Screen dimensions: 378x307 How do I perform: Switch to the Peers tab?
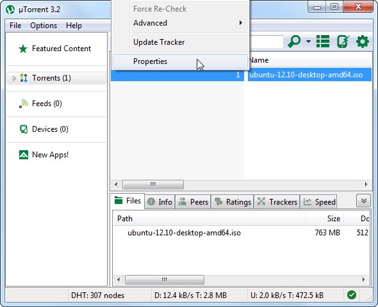click(x=193, y=201)
